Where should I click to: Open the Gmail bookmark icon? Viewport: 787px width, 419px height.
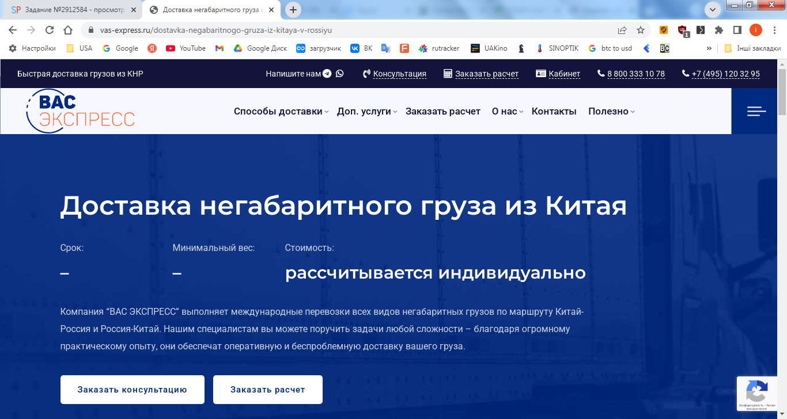coord(220,48)
